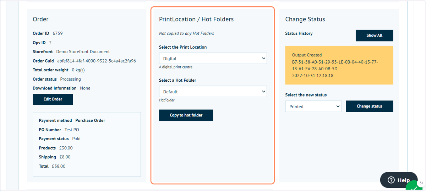Click Not copied to any Hot Folders text
426x191 pixels.
click(186, 33)
